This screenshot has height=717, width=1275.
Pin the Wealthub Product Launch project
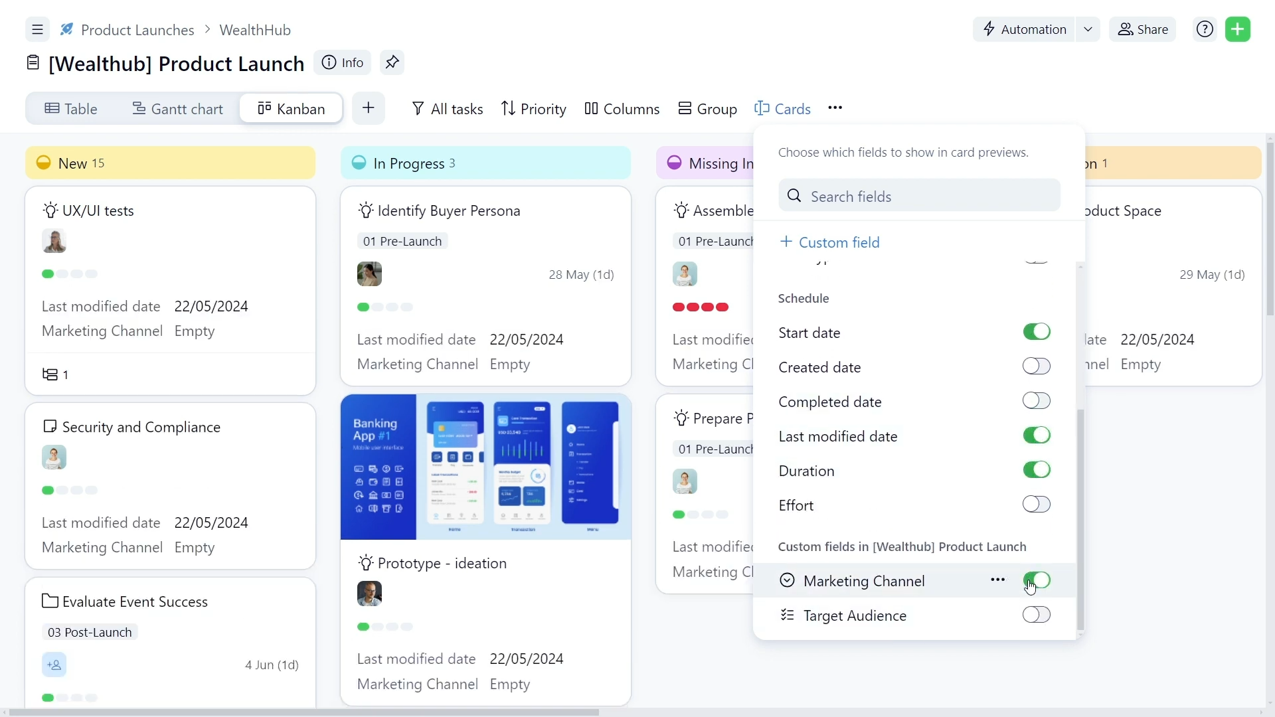pos(392,62)
